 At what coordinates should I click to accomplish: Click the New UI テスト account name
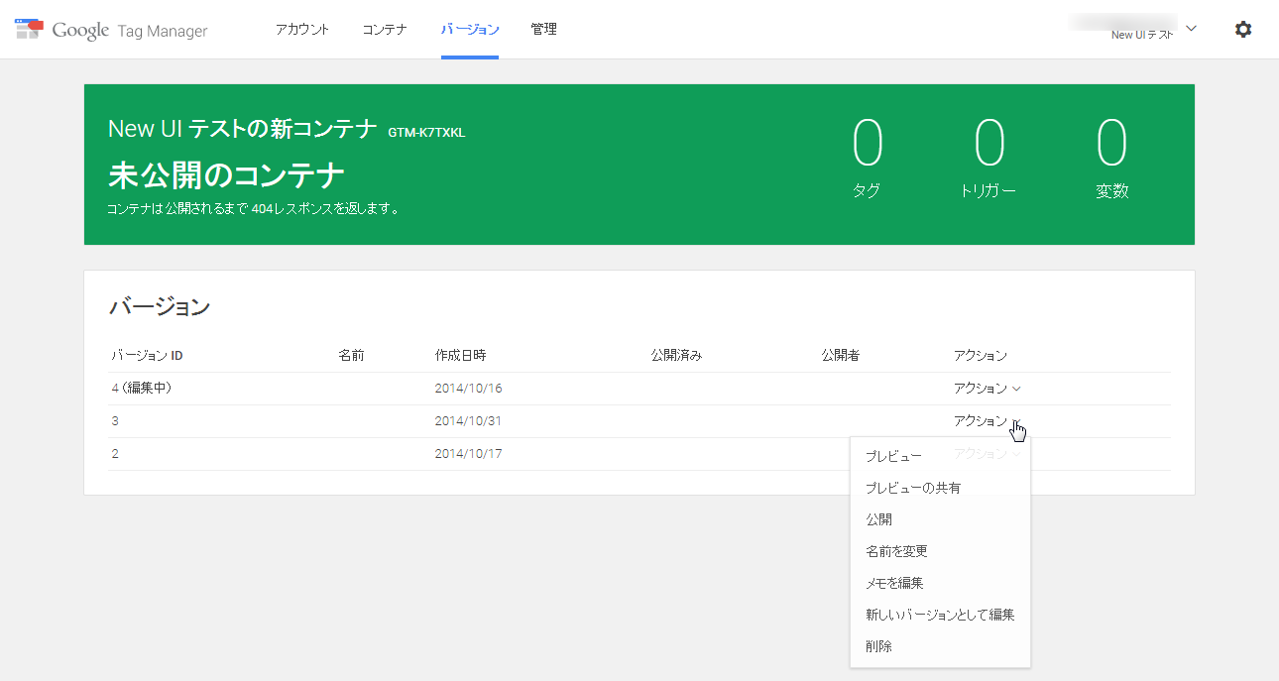tap(1142, 36)
